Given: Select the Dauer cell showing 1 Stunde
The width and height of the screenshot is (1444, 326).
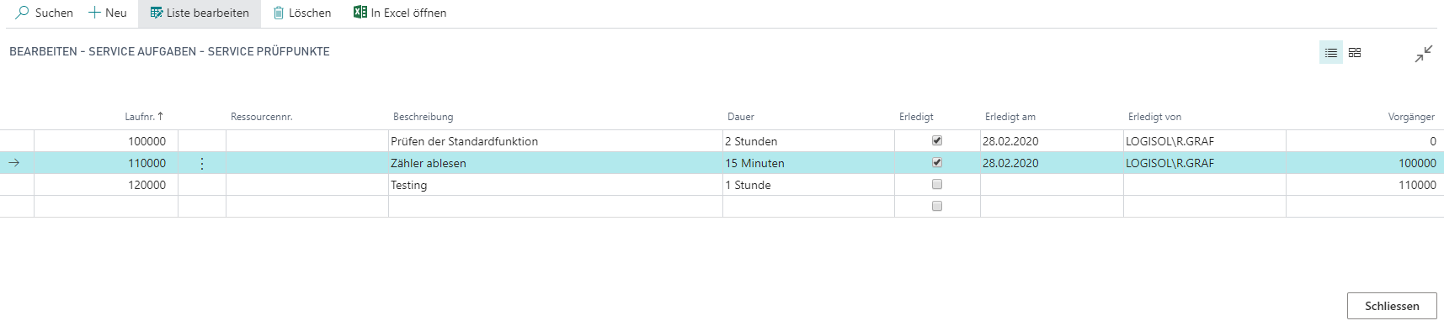Looking at the screenshot, I should (808, 185).
